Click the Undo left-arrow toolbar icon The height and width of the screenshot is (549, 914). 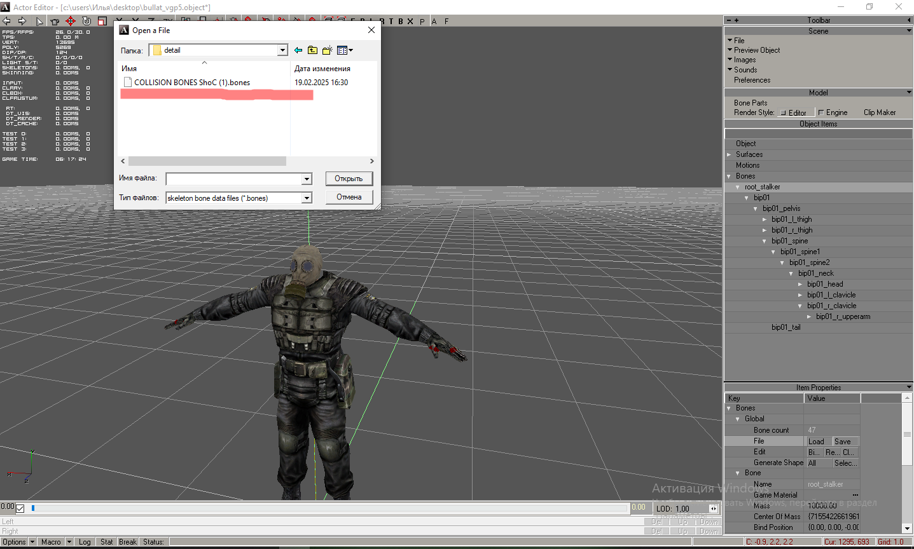7,21
